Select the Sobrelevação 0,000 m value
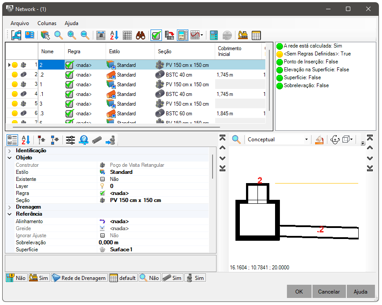 point(108,243)
